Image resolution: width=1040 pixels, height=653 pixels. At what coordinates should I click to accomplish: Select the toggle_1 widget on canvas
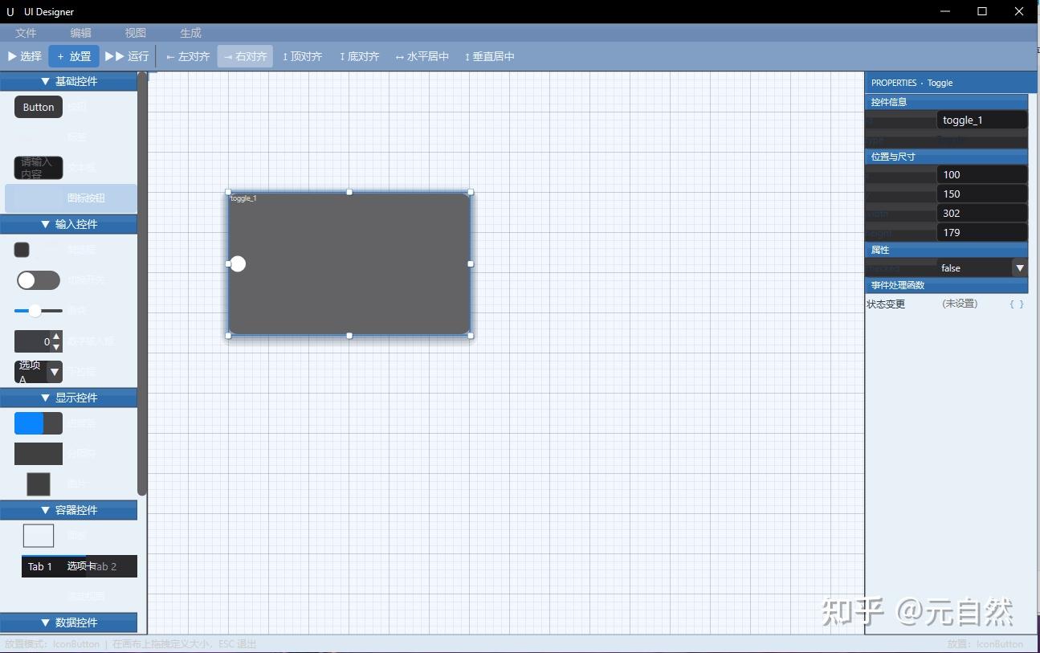point(349,263)
